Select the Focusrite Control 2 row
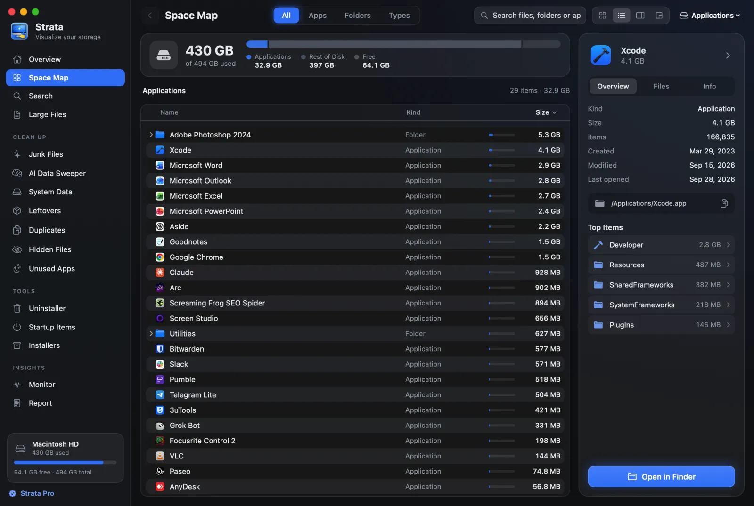754x506 pixels. point(355,441)
